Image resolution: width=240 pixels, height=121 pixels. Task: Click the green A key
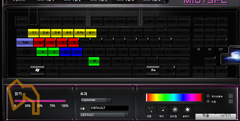[42, 52]
